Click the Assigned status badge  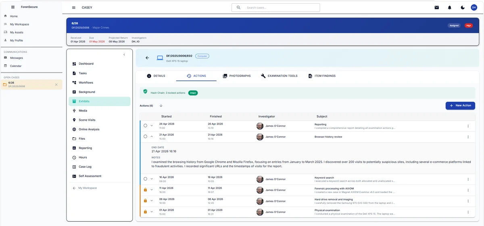pos(454,25)
